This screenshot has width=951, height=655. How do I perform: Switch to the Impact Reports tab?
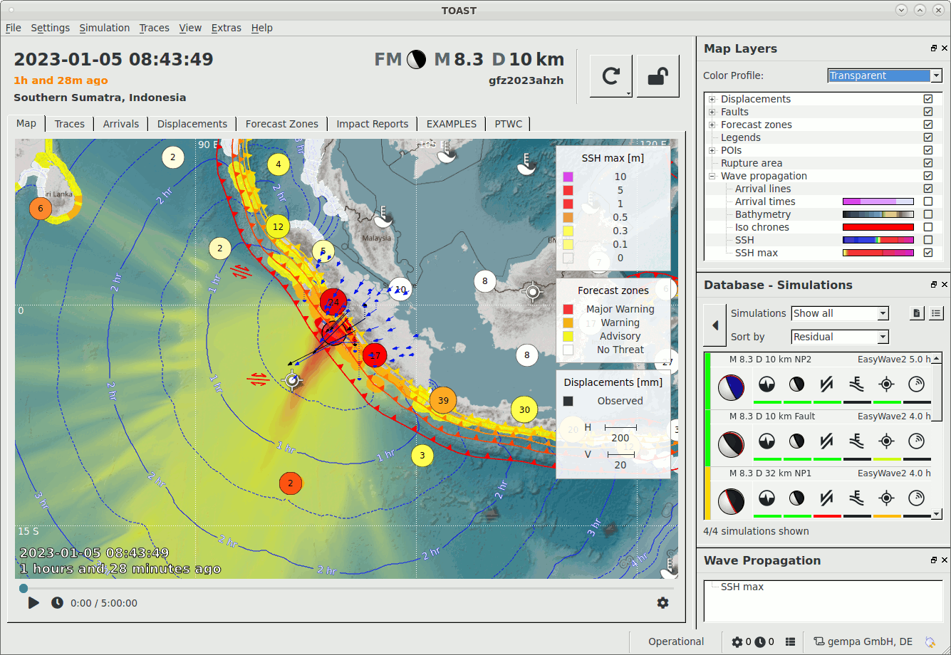click(x=373, y=124)
